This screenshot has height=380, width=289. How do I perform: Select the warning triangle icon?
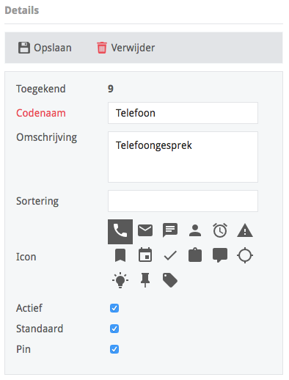245,231
